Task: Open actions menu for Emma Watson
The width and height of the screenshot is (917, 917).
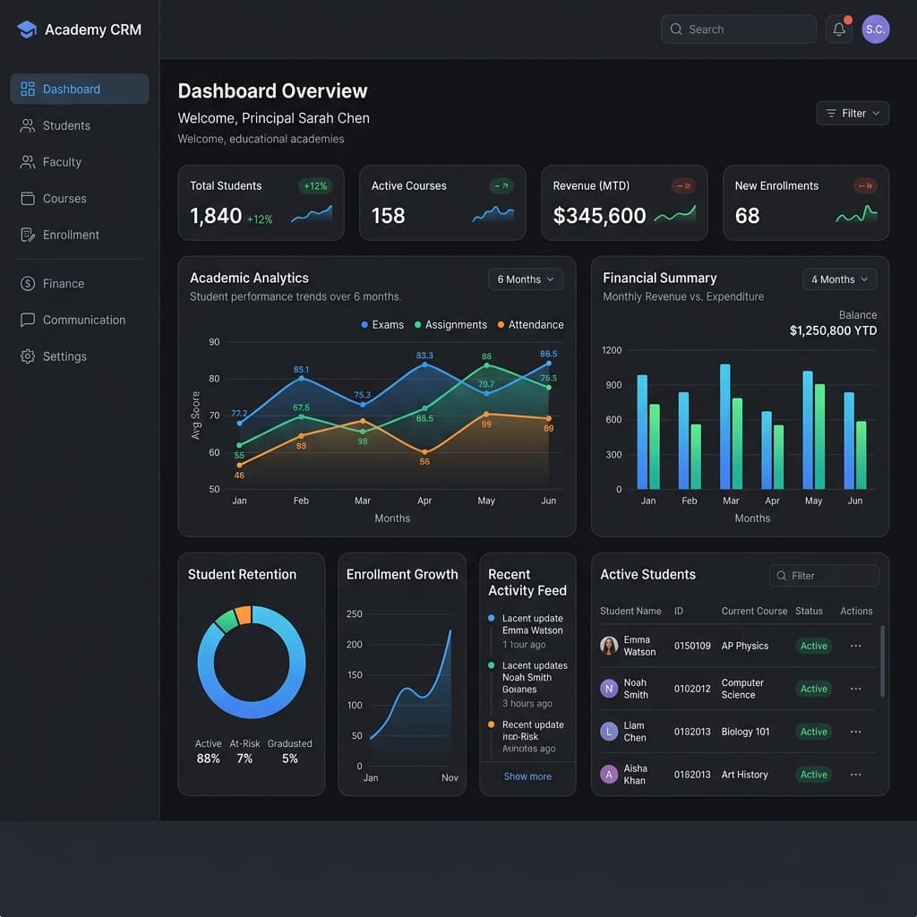Action: pos(855,646)
